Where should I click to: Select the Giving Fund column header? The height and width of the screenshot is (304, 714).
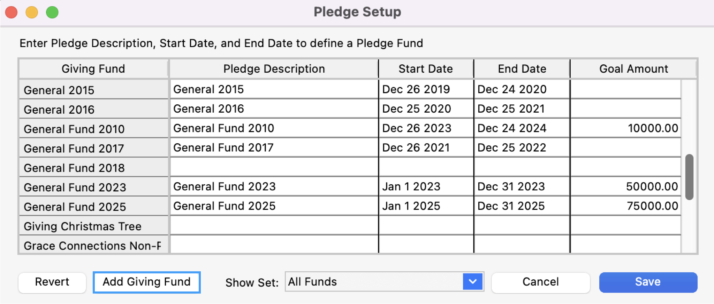click(x=93, y=69)
